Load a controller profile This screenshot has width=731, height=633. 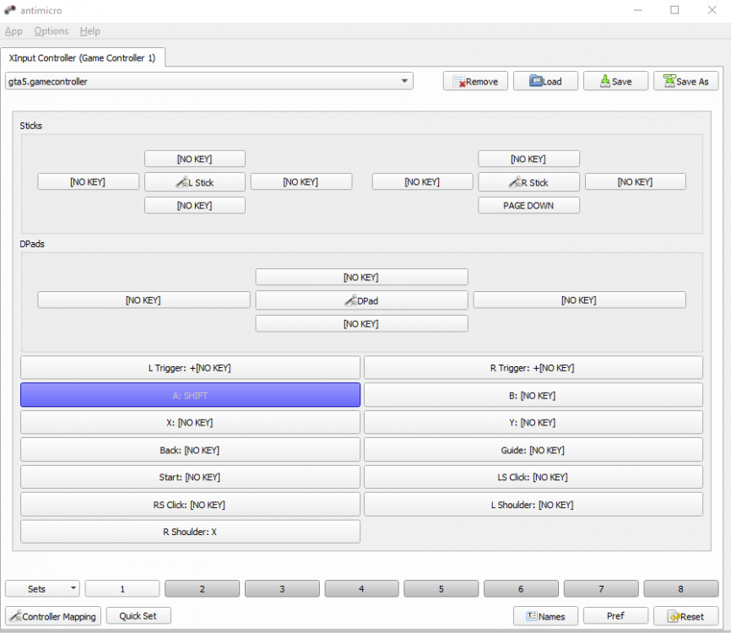point(545,81)
